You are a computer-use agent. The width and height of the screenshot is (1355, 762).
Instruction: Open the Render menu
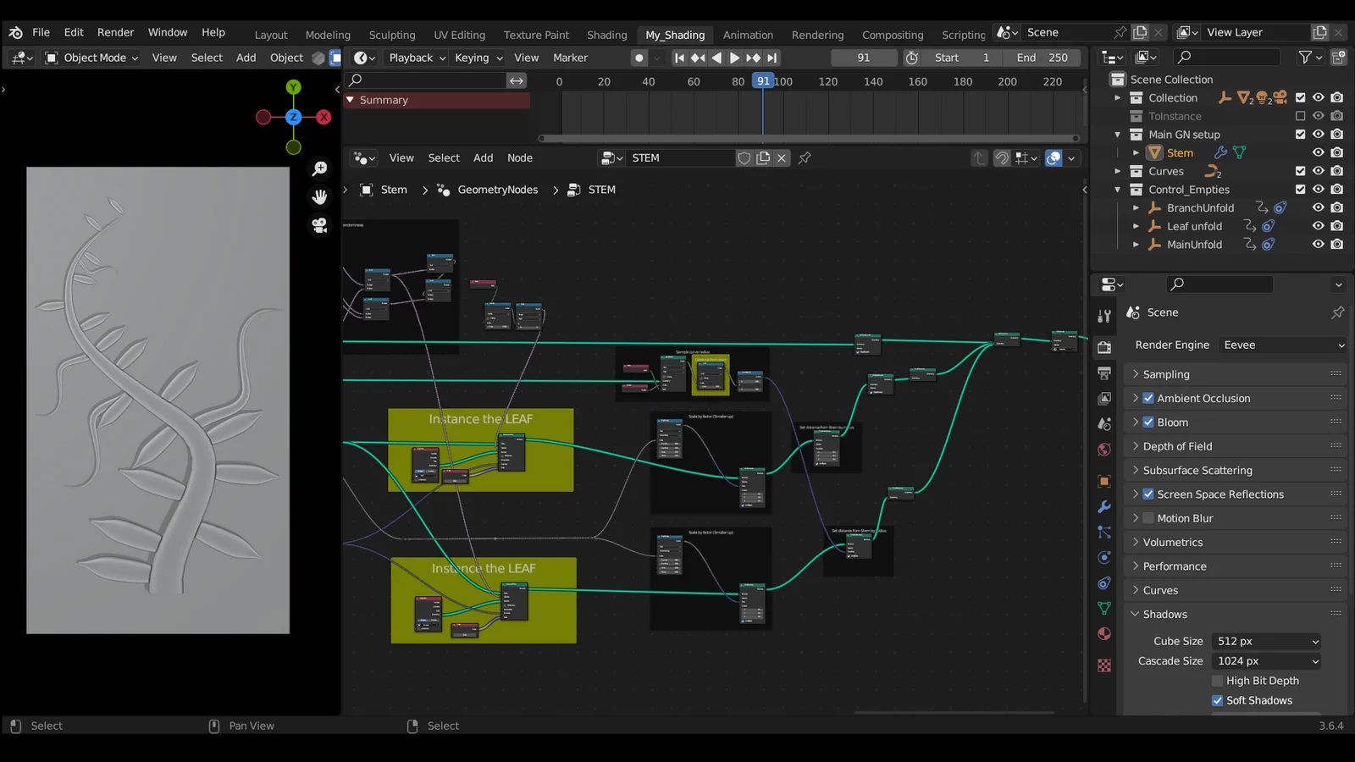(x=115, y=32)
